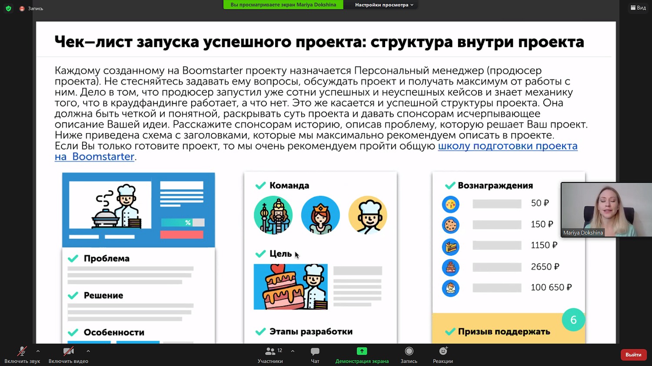Expand audio options chevron next to Включить звук
Screen dimensions: 652x366
pyautogui.click(x=37, y=352)
